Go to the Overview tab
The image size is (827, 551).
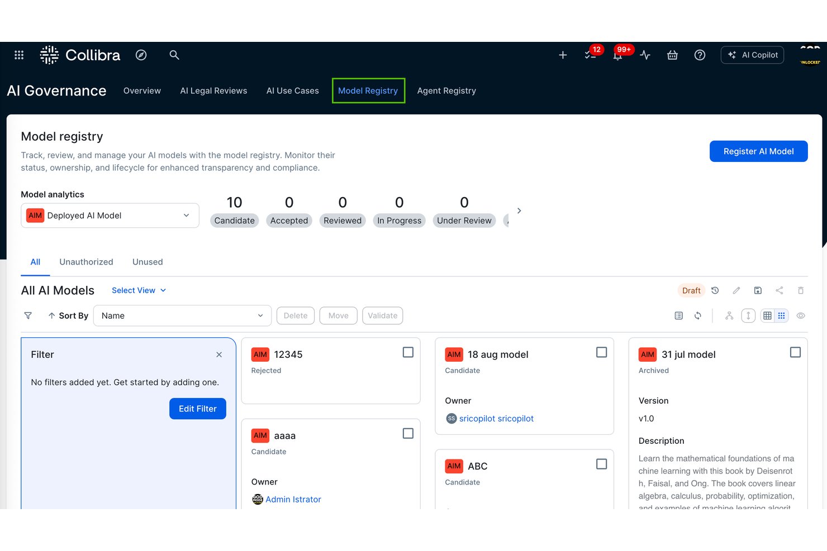(142, 90)
